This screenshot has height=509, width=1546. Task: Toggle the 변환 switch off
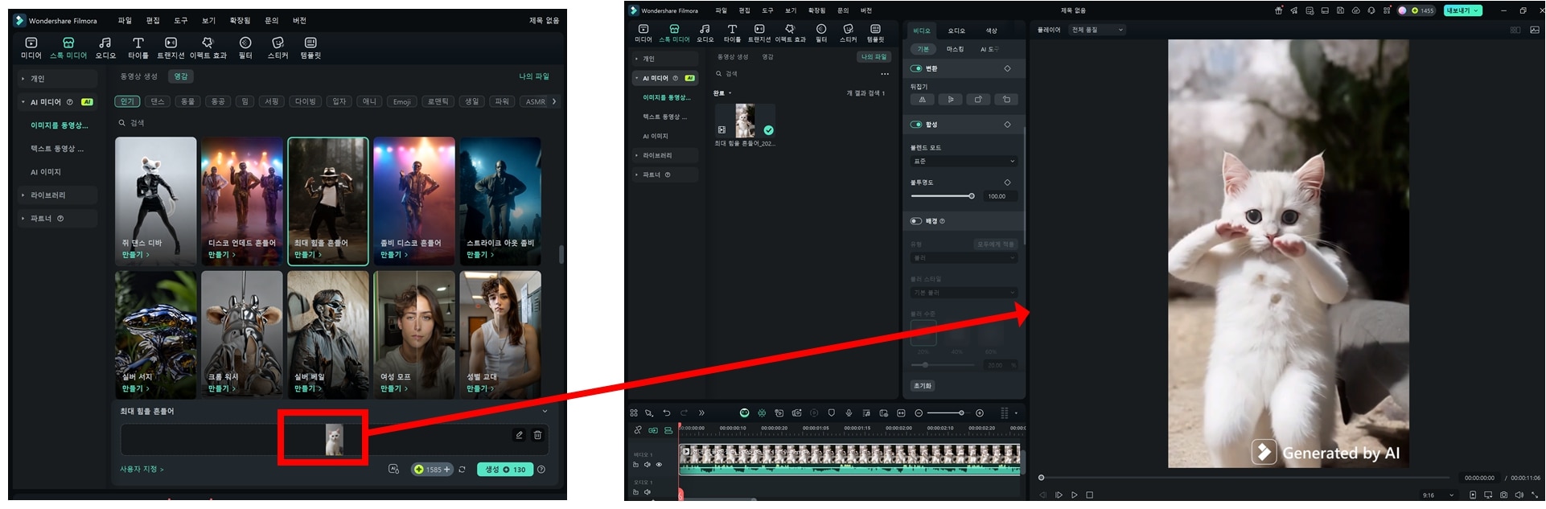(x=916, y=68)
